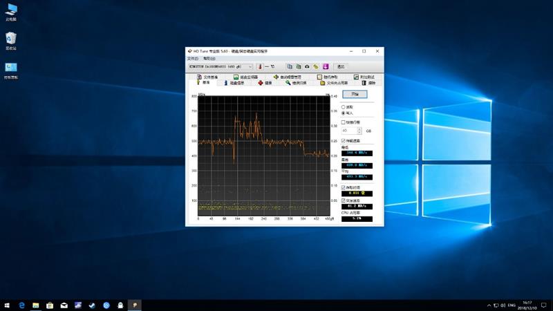Open Microsoft Store from the taskbar
Screen dimensions: 553x311
pyautogui.click(x=50, y=305)
